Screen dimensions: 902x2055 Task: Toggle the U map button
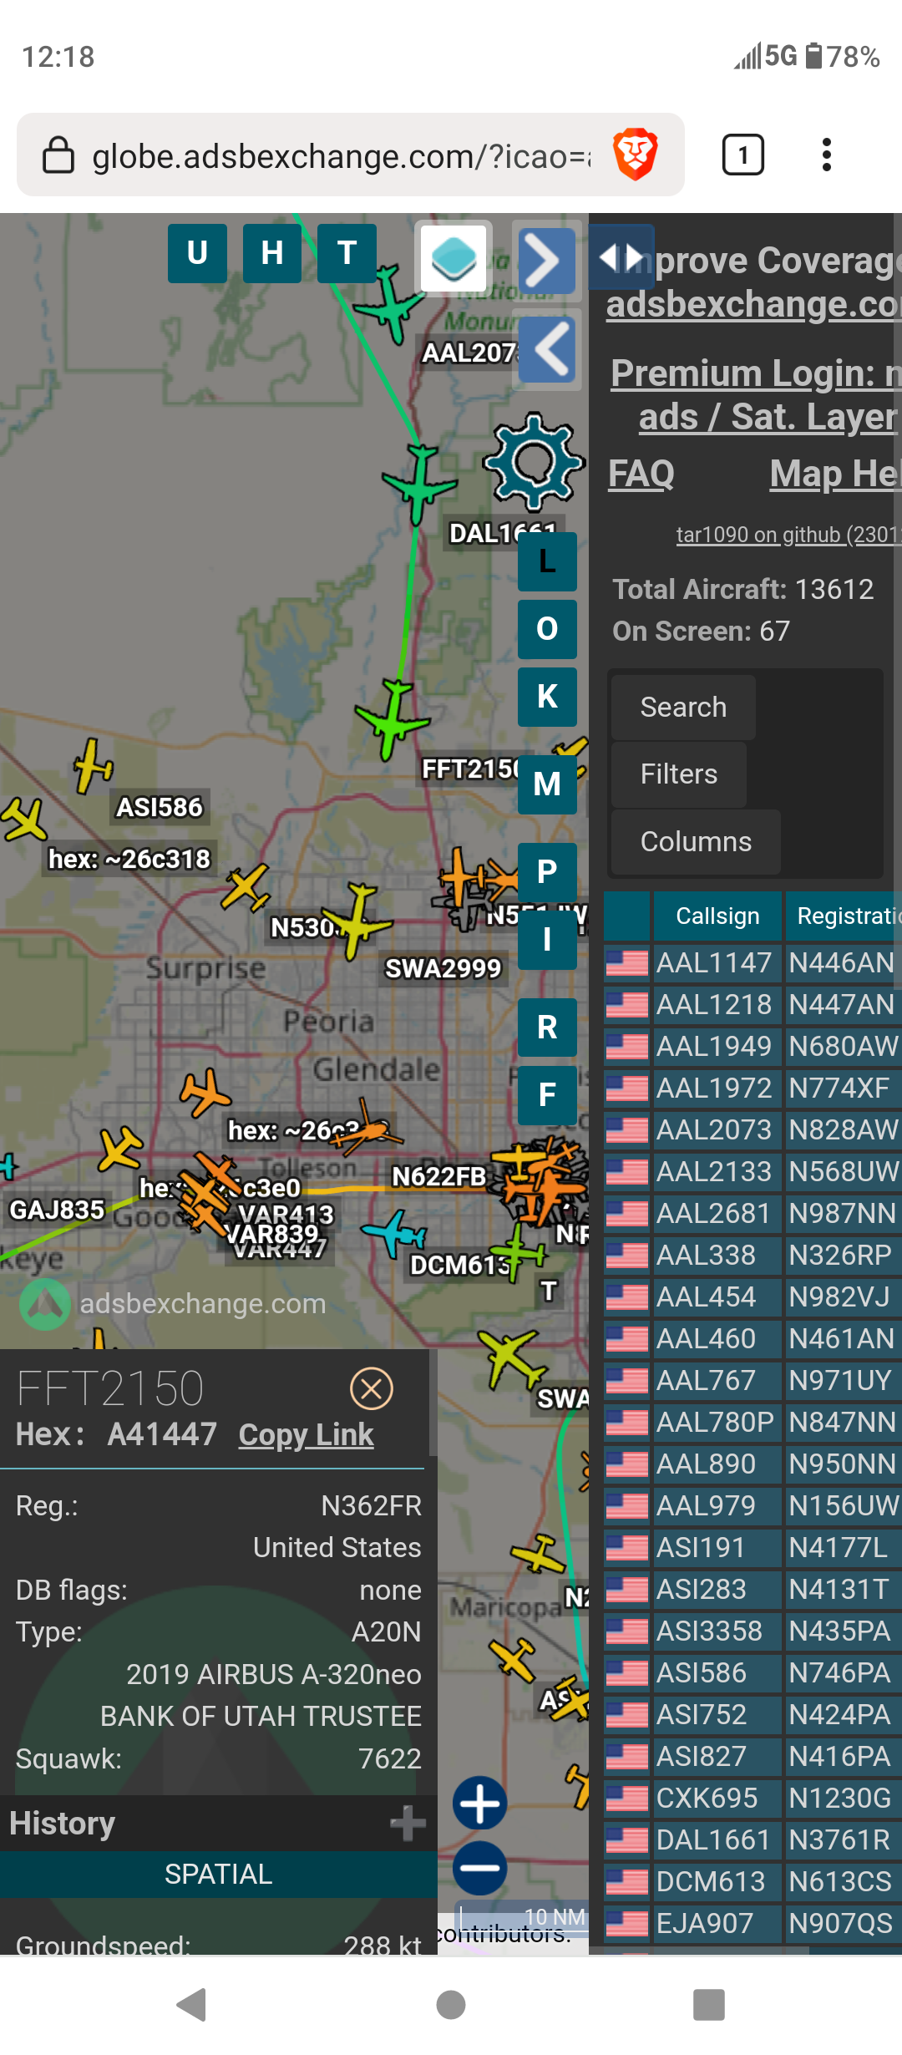(x=197, y=253)
